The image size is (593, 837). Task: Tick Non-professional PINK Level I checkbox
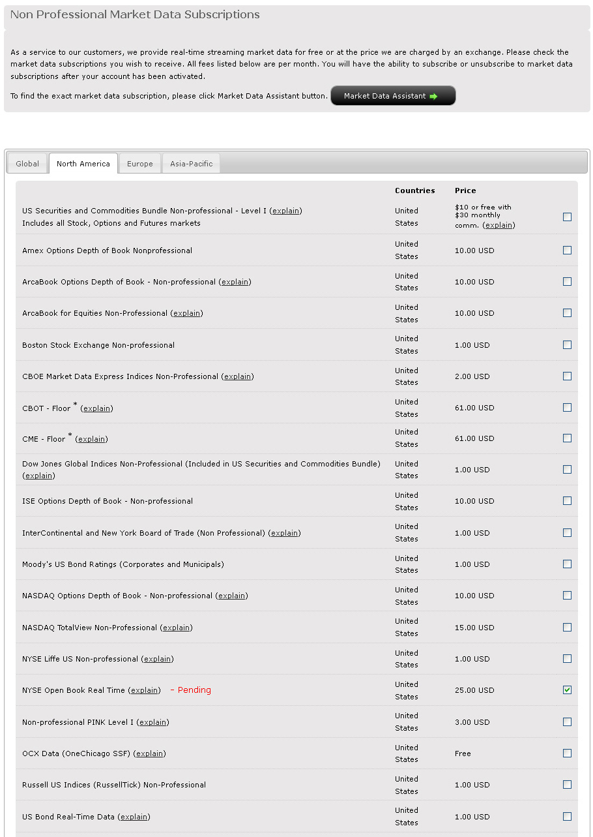click(x=567, y=722)
